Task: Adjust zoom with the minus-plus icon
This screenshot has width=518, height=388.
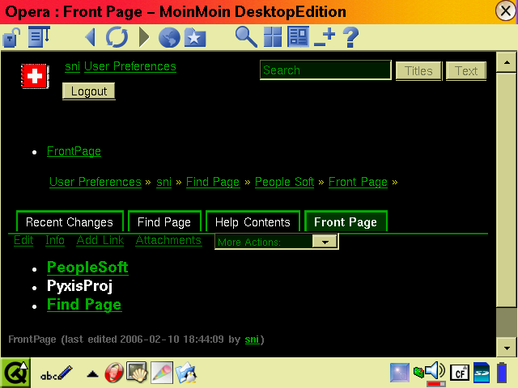Action: pyautogui.click(x=325, y=37)
